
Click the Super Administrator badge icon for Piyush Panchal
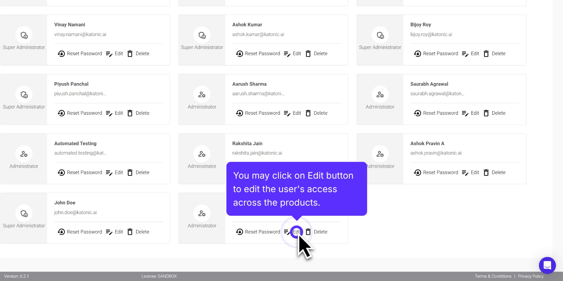[x=24, y=94]
